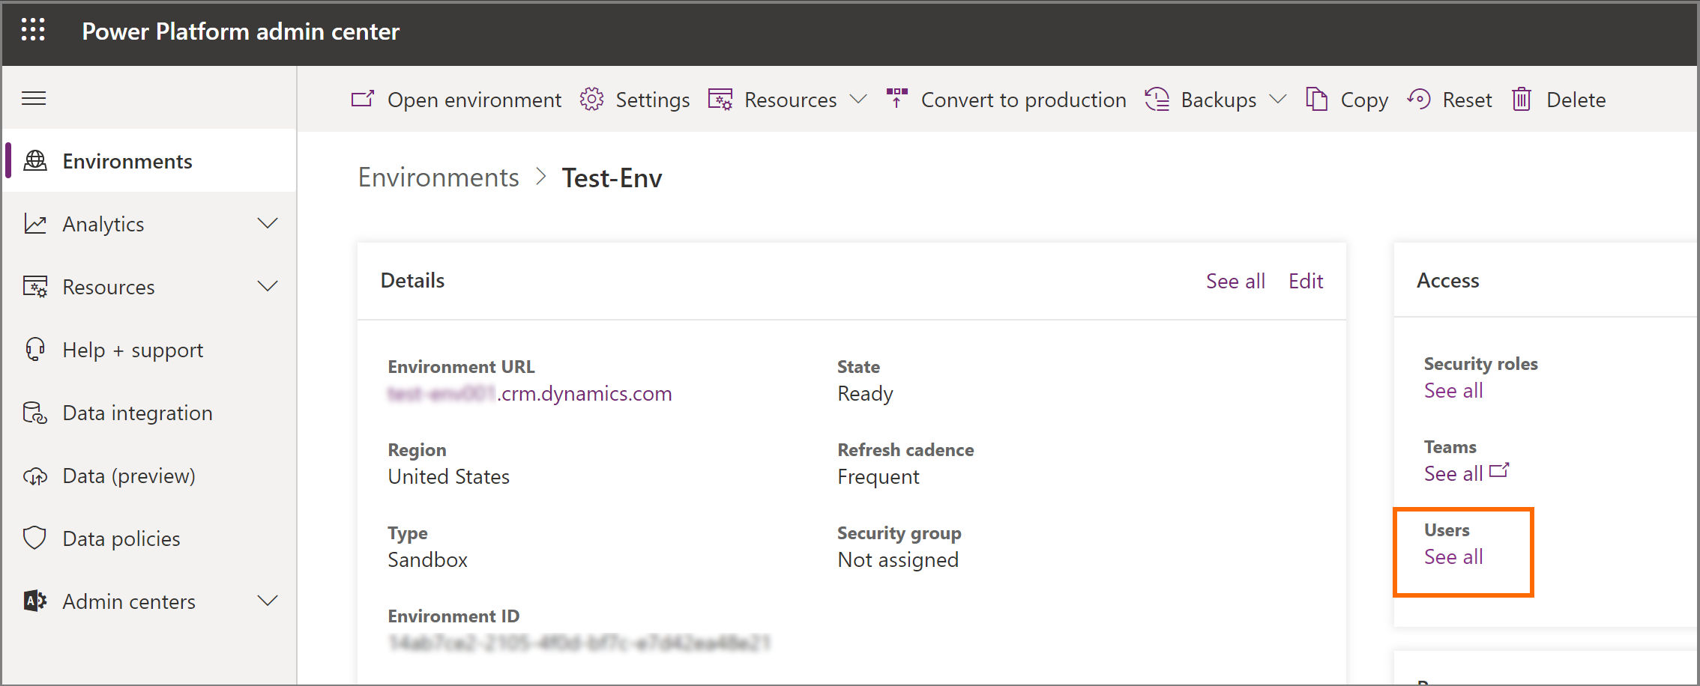The image size is (1700, 686).
Task: Click the Power Platform admin center title
Action: (x=241, y=31)
